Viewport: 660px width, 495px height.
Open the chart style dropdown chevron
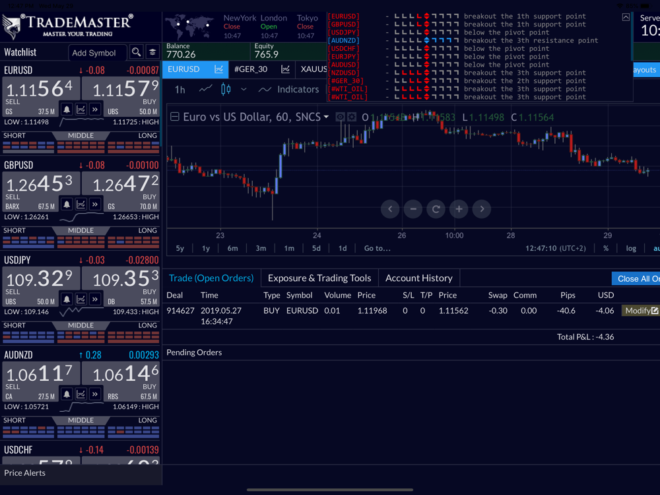point(244,89)
